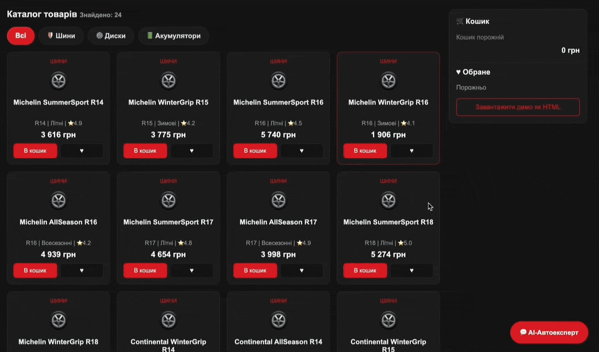Click the Michelin SummerSport R18 title

(388, 222)
